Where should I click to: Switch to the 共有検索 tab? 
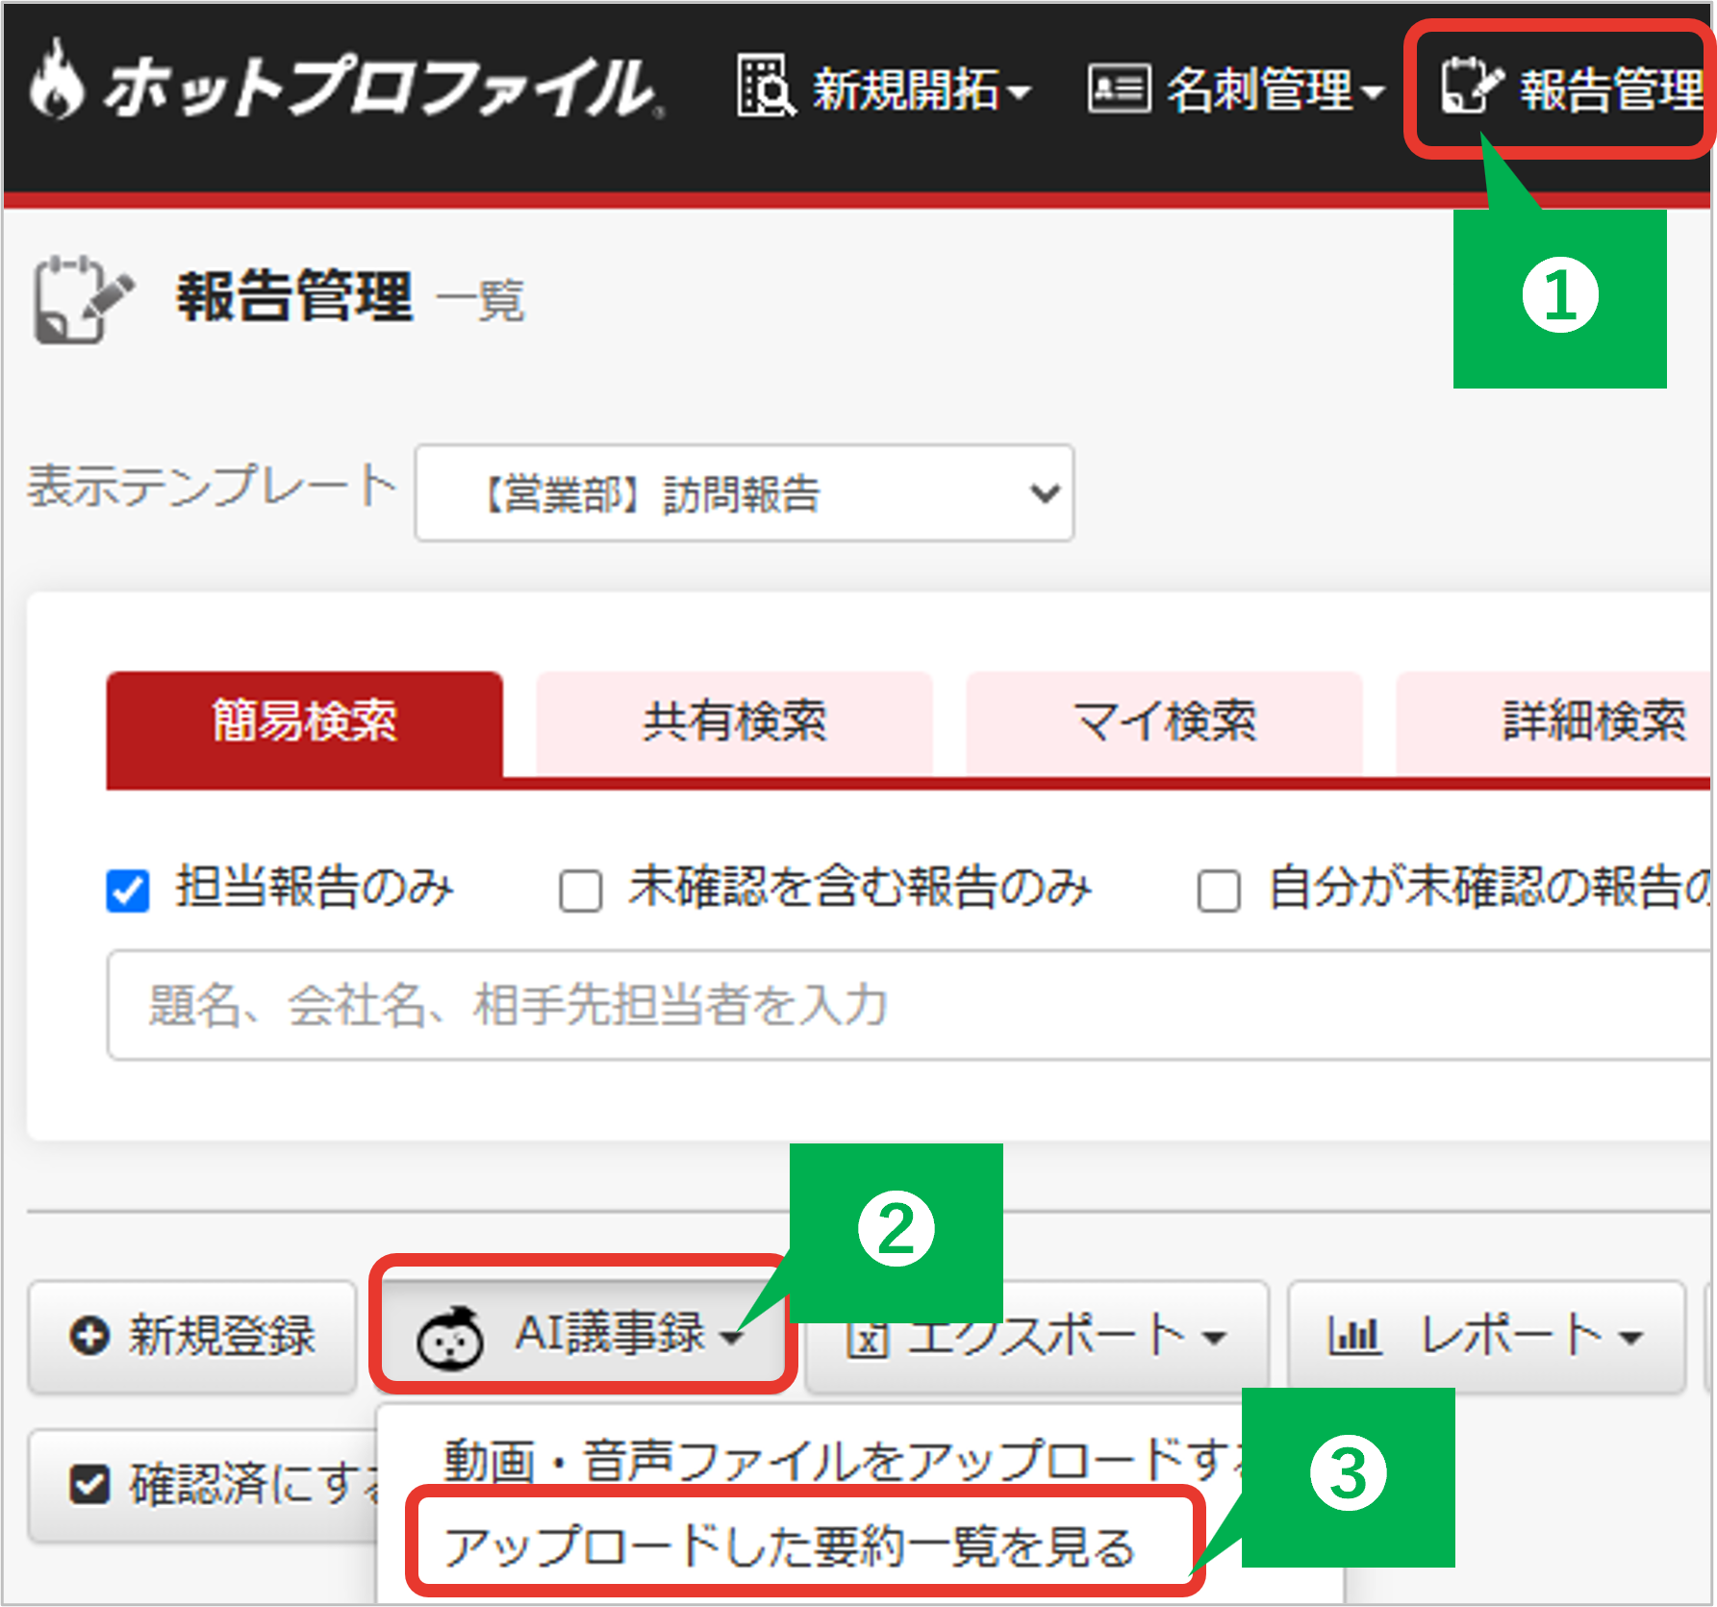[x=734, y=722]
